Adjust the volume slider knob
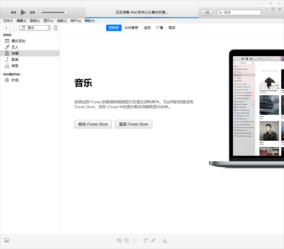This screenshot has height=249, width=284. (66, 12)
